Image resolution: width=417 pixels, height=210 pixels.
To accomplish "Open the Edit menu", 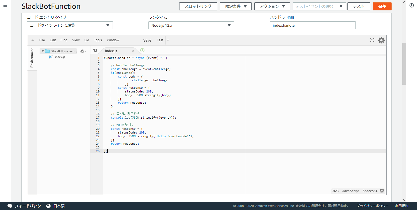I will 53,40.
